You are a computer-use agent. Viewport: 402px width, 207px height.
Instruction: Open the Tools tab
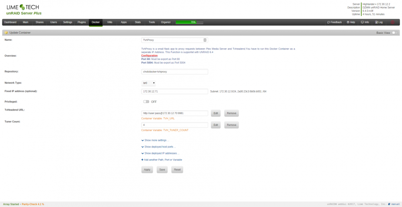[x=152, y=22]
